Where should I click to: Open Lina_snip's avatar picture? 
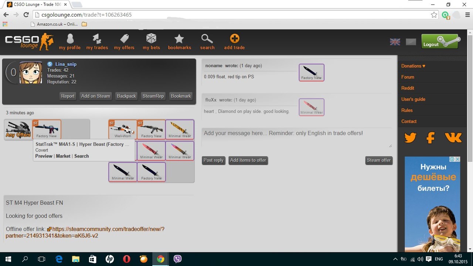(x=30, y=72)
